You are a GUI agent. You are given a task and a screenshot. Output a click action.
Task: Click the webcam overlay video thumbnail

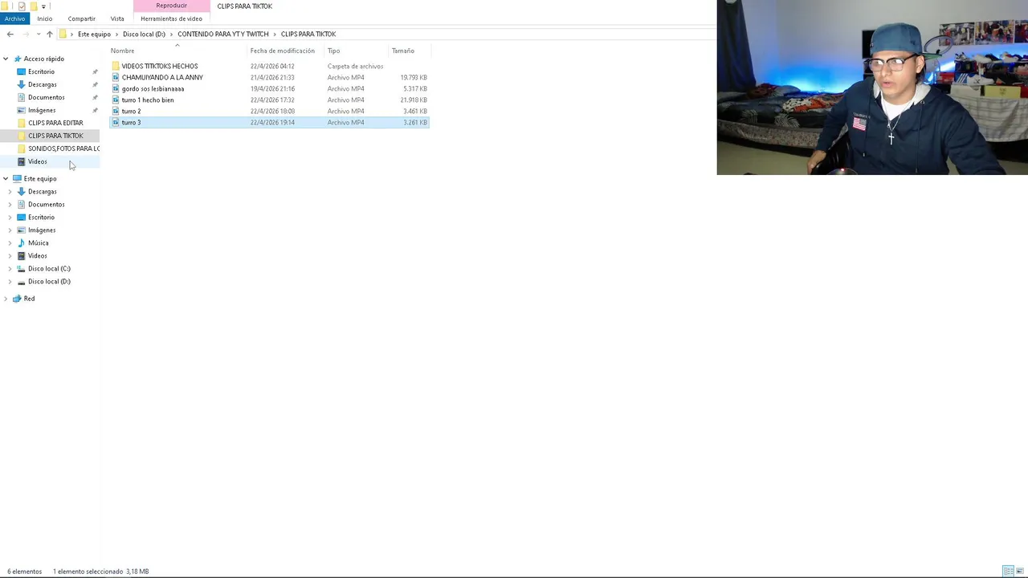tap(872, 87)
